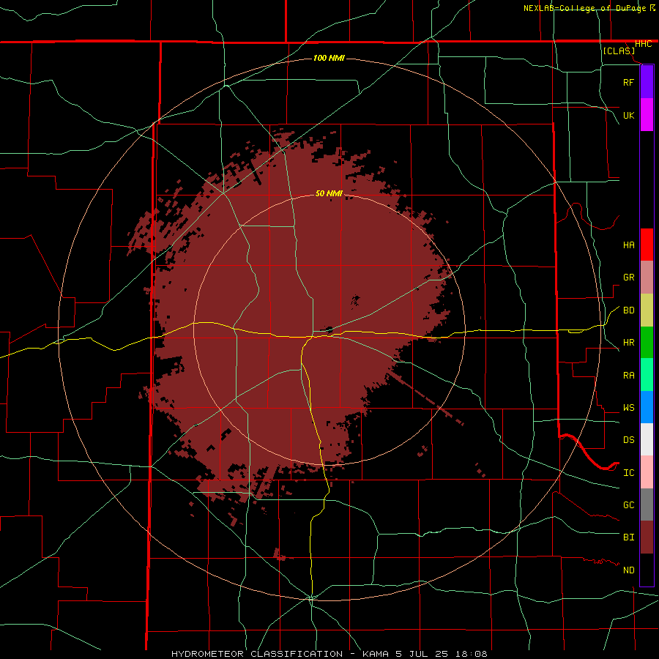Click the white DS legend swatch
Screen dimensions: 659x659
pyautogui.click(x=647, y=439)
